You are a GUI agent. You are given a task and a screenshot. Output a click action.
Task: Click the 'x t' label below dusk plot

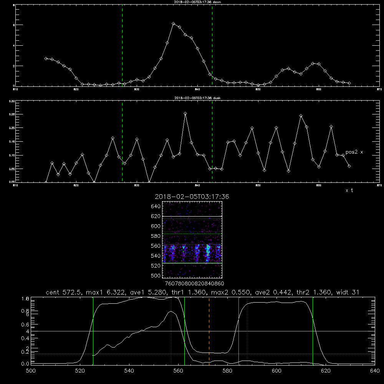point(349,190)
